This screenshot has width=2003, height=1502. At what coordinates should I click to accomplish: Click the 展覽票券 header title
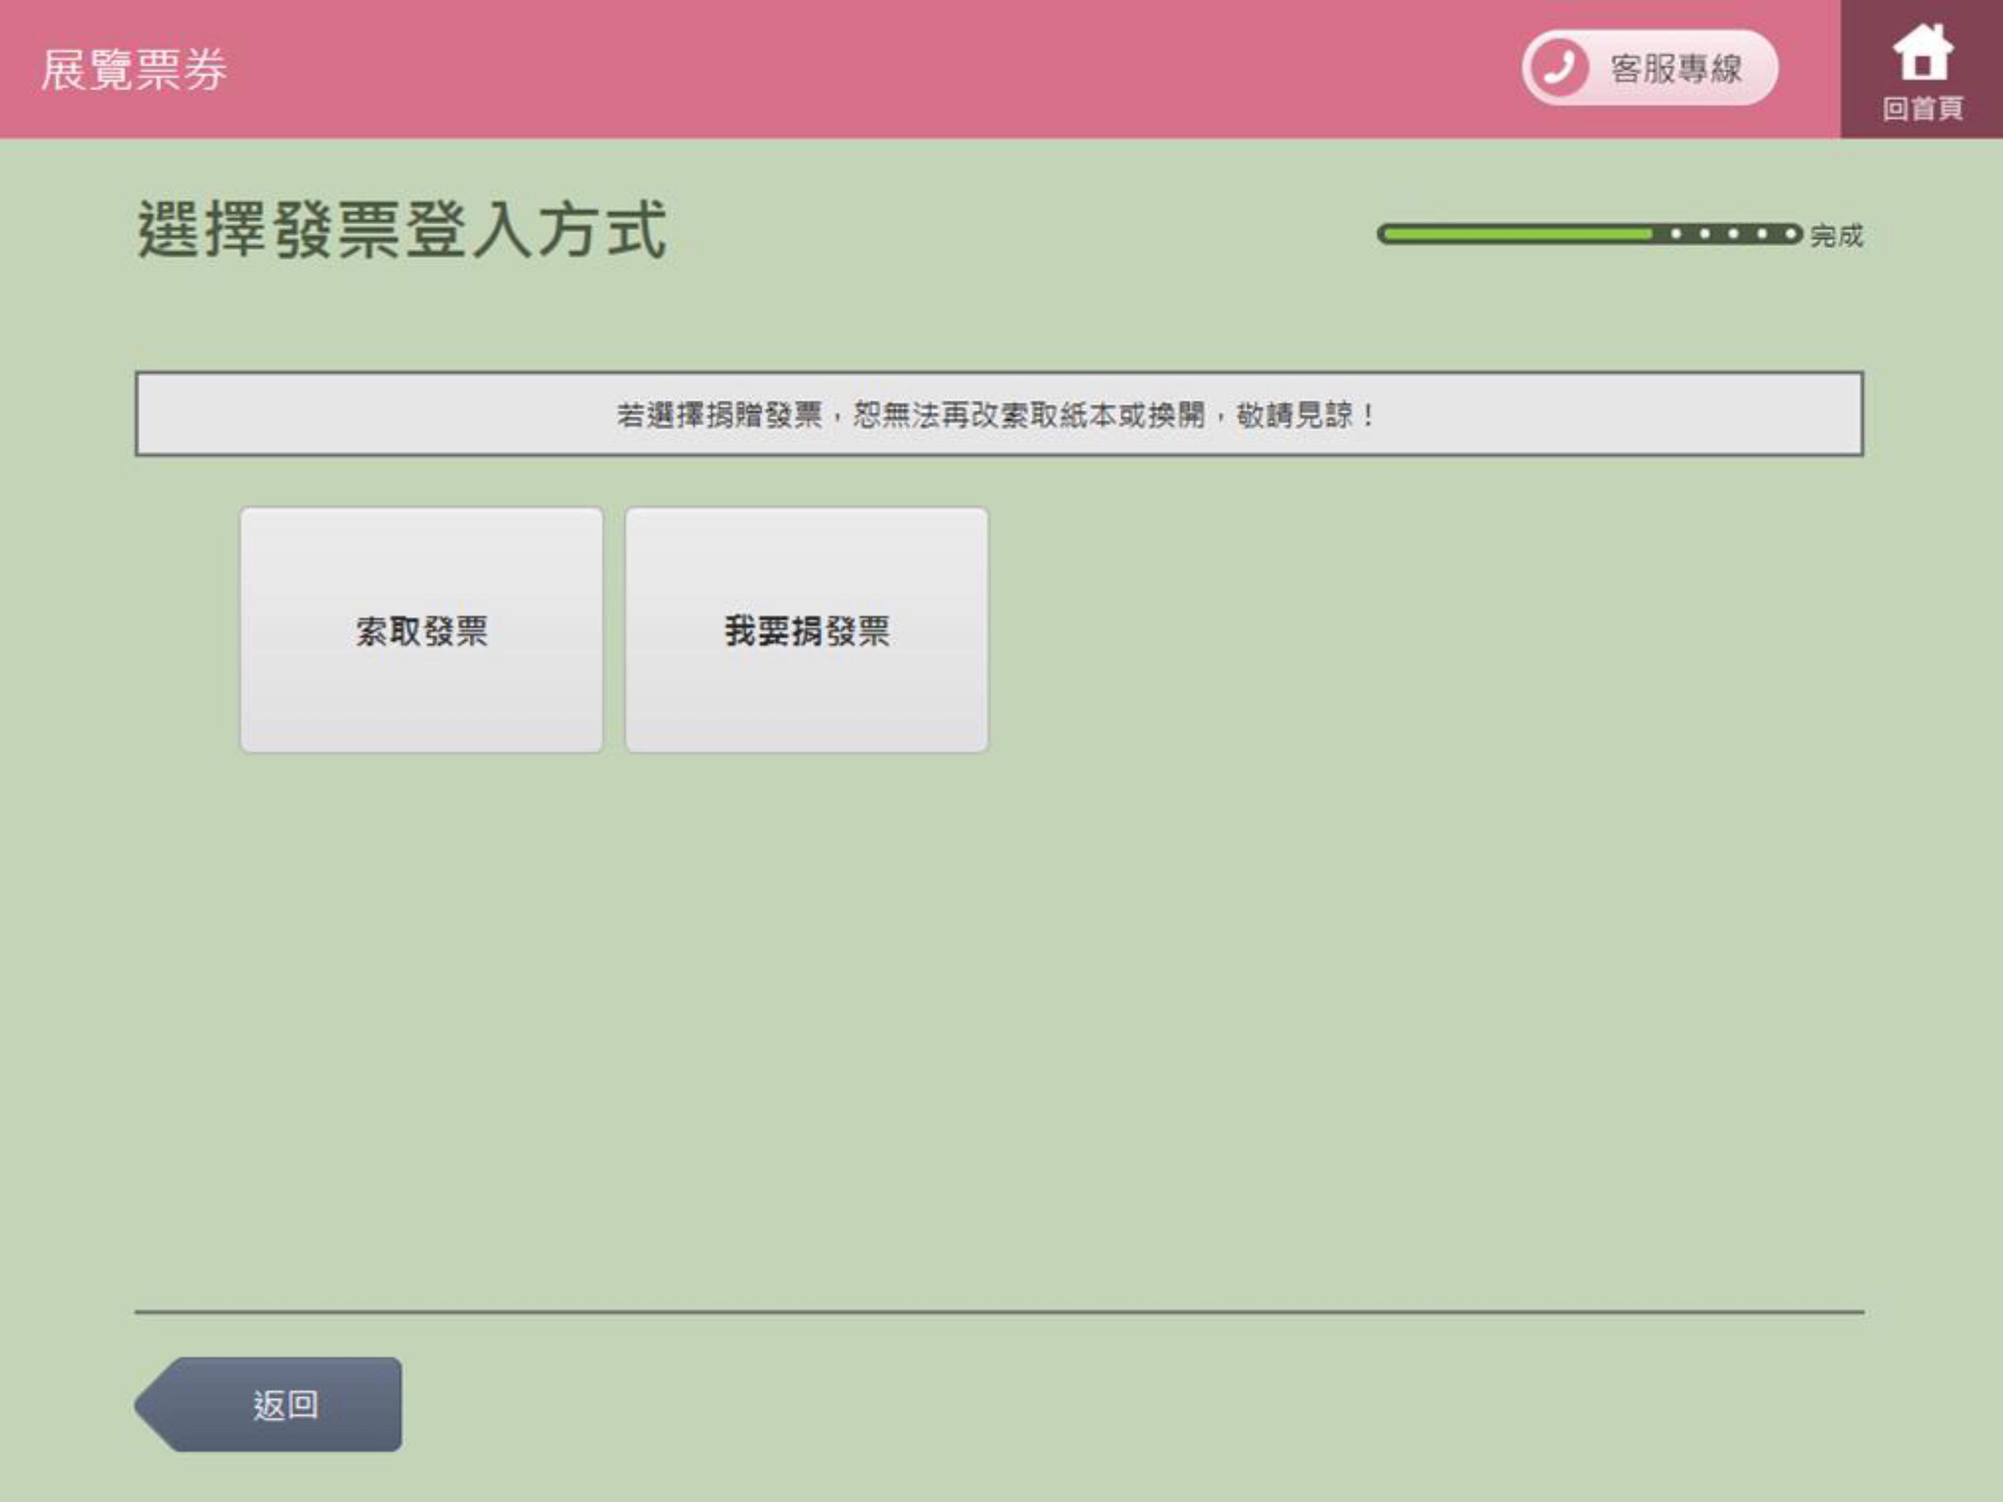tap(134, 70)
